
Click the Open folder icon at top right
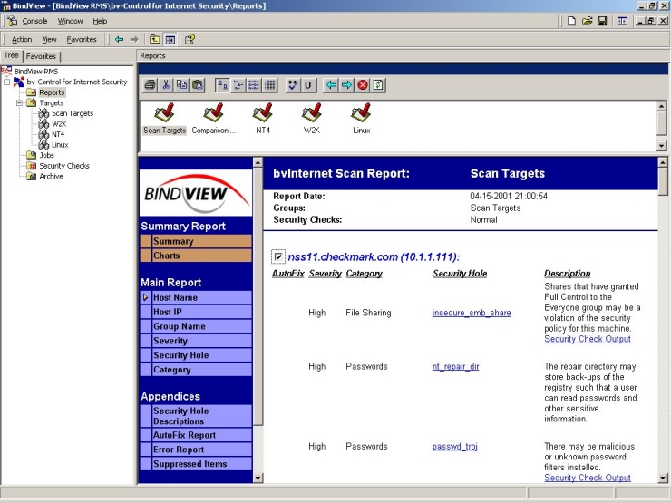[x=588, y=21]
